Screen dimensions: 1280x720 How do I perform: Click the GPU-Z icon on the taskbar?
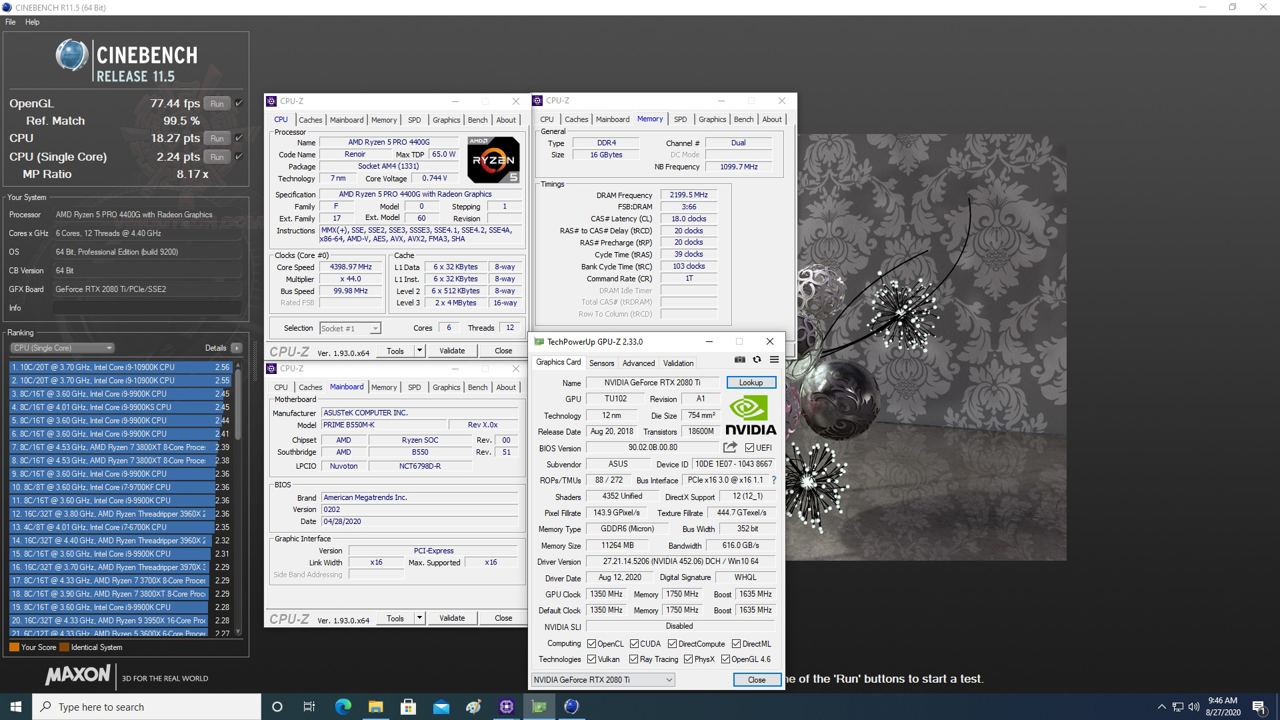click(x=539, y=706)
